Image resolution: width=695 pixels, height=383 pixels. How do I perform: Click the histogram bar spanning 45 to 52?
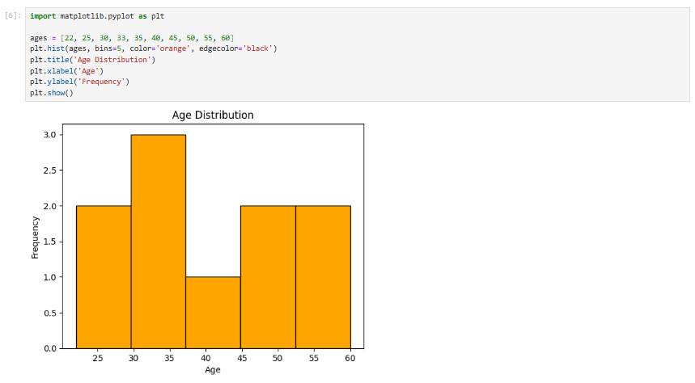point(268,277)
